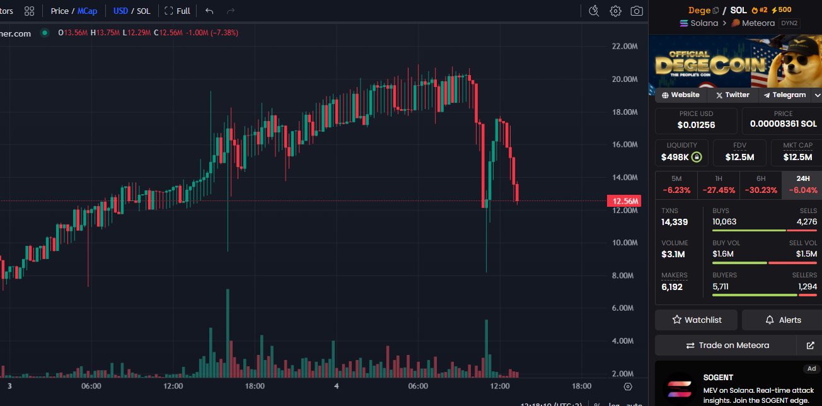Click the quick search lightning magnifier icon
Viewport: 822px width, 406px height.
tap(593, 11)
